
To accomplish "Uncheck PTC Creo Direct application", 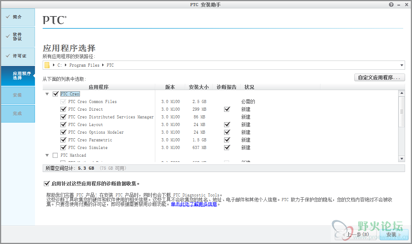I will point(63,109).
